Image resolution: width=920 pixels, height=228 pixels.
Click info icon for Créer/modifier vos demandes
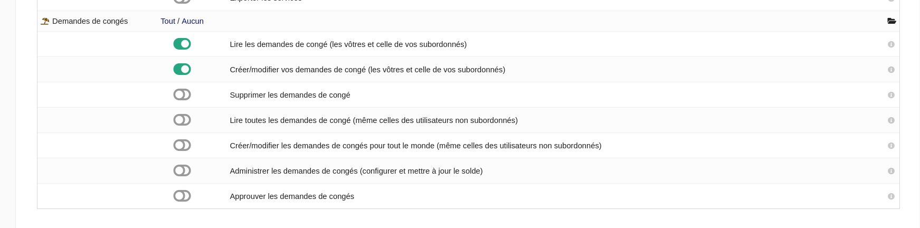pyautogui.click(x=891, y=70)
